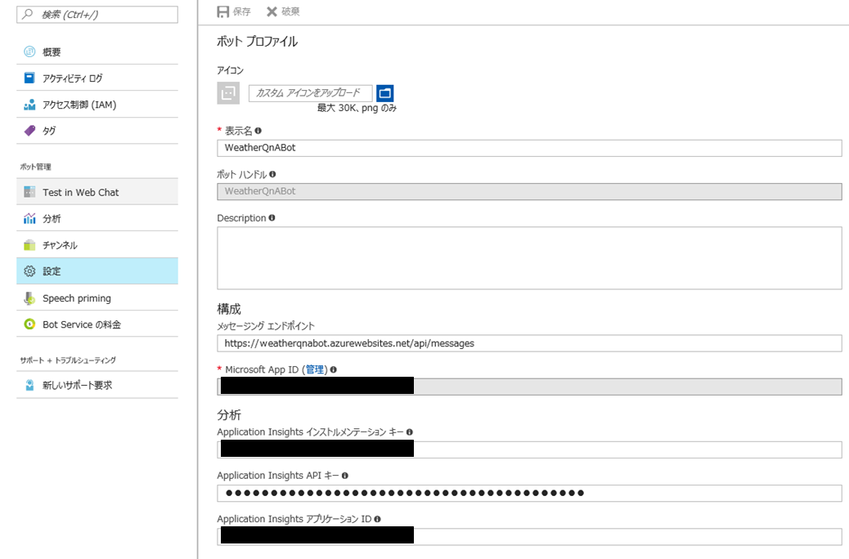The width and height of the screenshot is (849, 559).
Task: Open Bot Service の料金 item
Action: click(x=97, y=324)
